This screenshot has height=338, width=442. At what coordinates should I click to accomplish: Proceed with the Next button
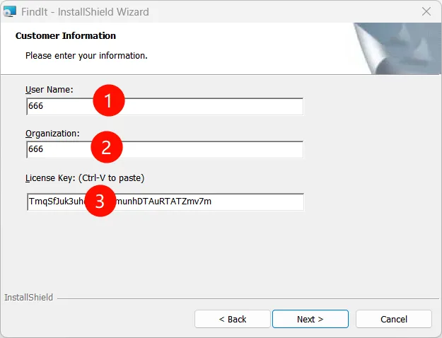(310, 319)
